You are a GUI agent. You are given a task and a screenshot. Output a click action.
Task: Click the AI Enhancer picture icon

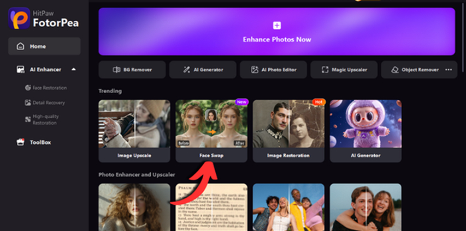pos(20,70)
